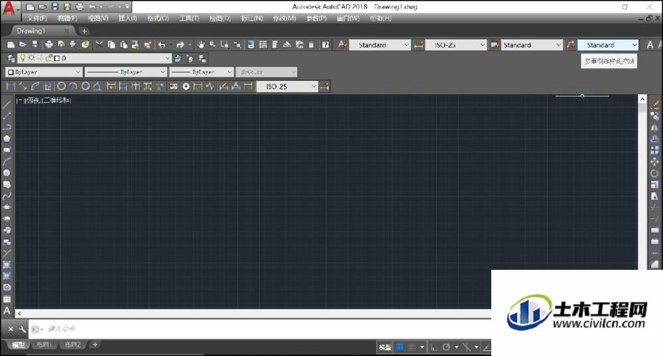Open the ByLayer color dropdown
This screenshot has height=356, width=663.
(44, 72)
